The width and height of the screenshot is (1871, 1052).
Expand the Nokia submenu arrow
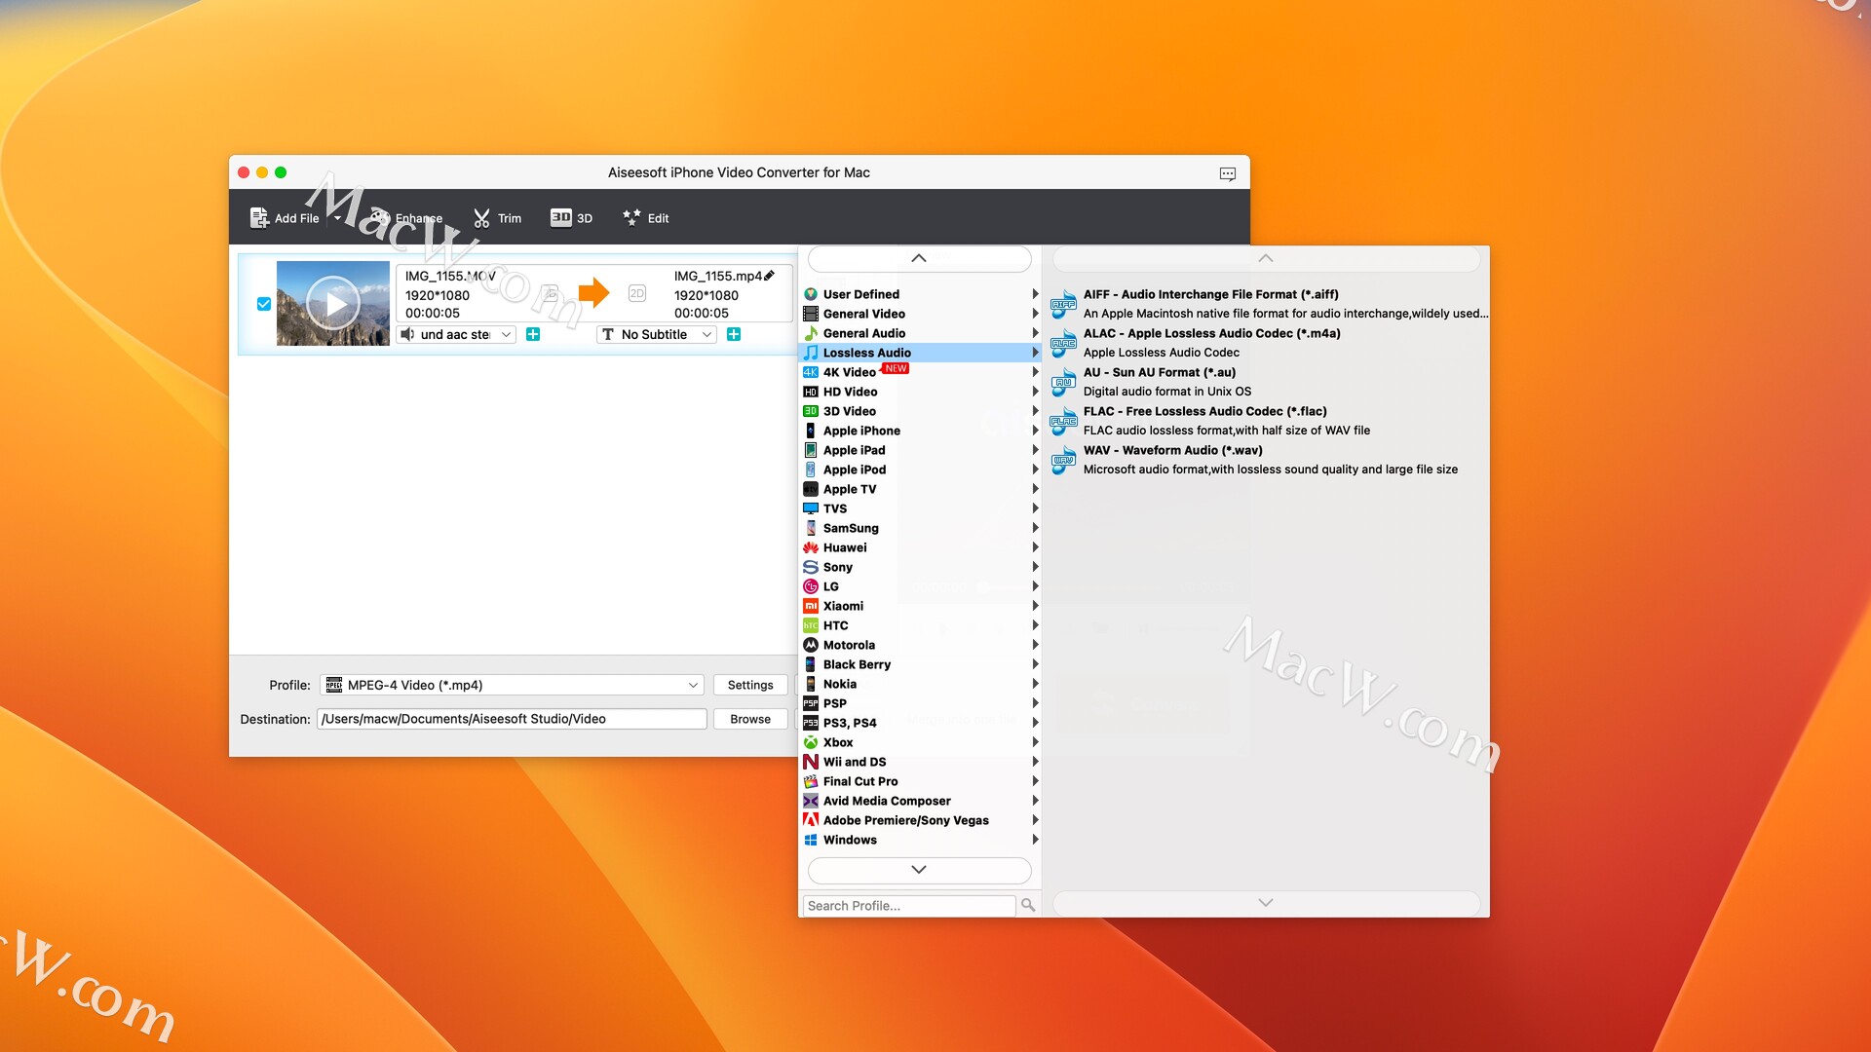pos(1035,684)
